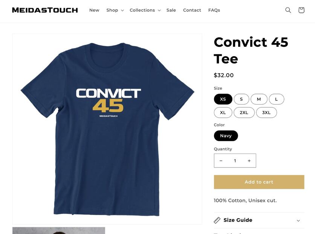This screenshot has height=234, width=315.
Task: Expand Size Guide chevron arrow
Action: coord(298,220)
